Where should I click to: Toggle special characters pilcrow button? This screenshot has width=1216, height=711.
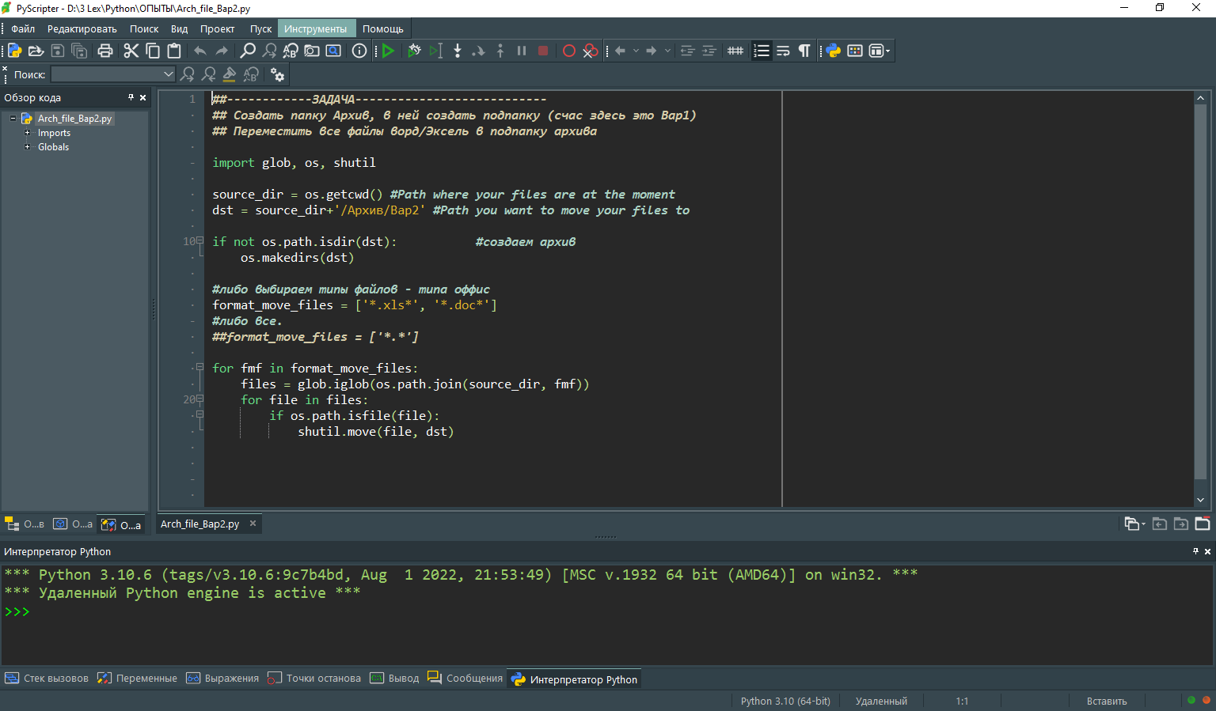[804, 51]
